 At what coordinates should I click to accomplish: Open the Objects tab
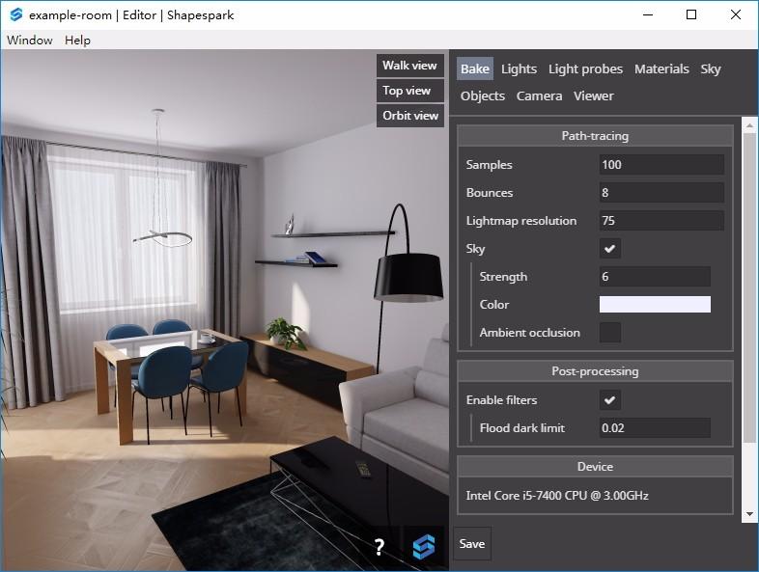click(x=482, y=95)
